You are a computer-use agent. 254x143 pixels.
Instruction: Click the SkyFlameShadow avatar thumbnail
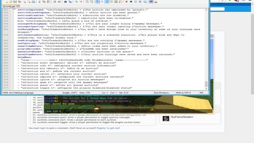coord(166,118)
